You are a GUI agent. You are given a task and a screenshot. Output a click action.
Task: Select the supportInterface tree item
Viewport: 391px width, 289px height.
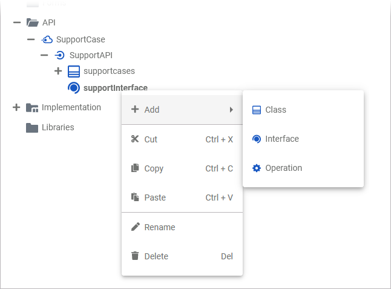pyautogui.click(x=115, y=88)
